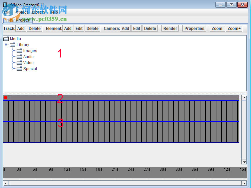
Task: Expand the Audio tree node
Action: (x=13, y=57)
